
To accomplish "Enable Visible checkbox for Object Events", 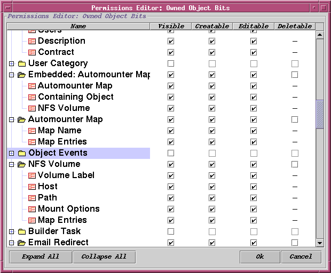I will (171, 153).
